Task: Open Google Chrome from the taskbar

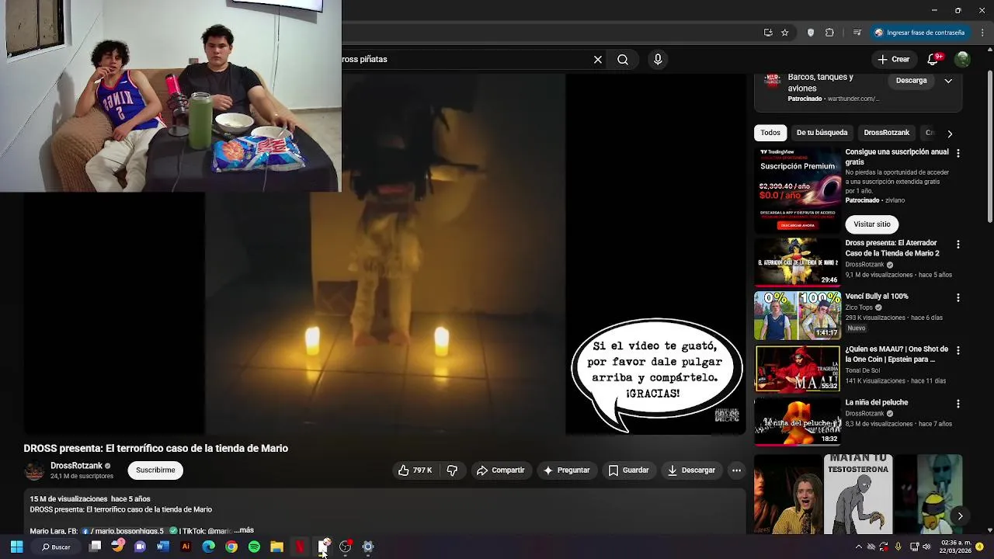Action: point(231,547)
